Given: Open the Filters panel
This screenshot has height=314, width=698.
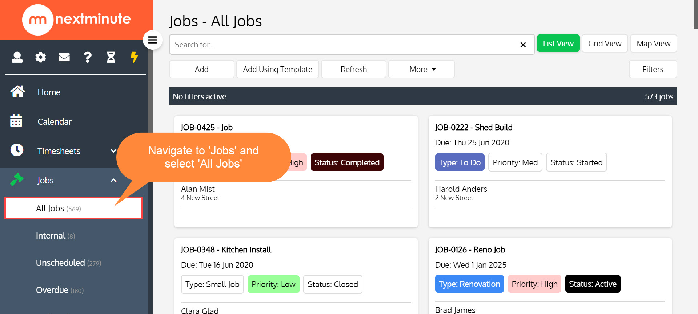Looking at the screenshot, I should point(653,69).
